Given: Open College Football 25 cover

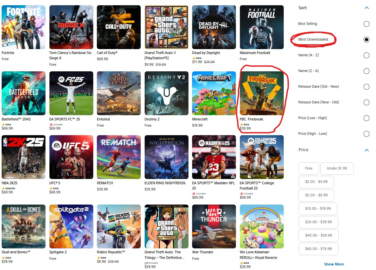Looking at the screenshot, I should pyautogui.click(x=261, y=157).
